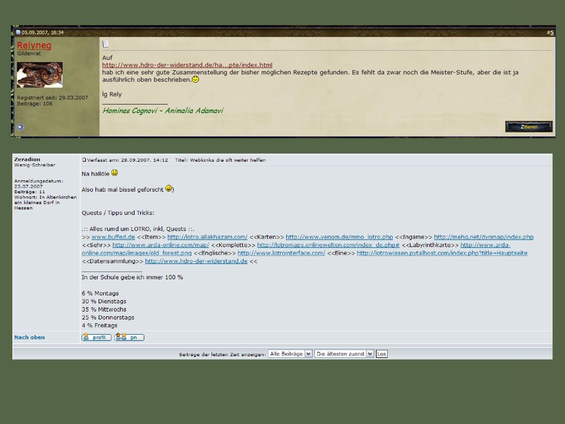
Task: Click the closing text 'lg Rely'
Action: (x=111, y=94)
